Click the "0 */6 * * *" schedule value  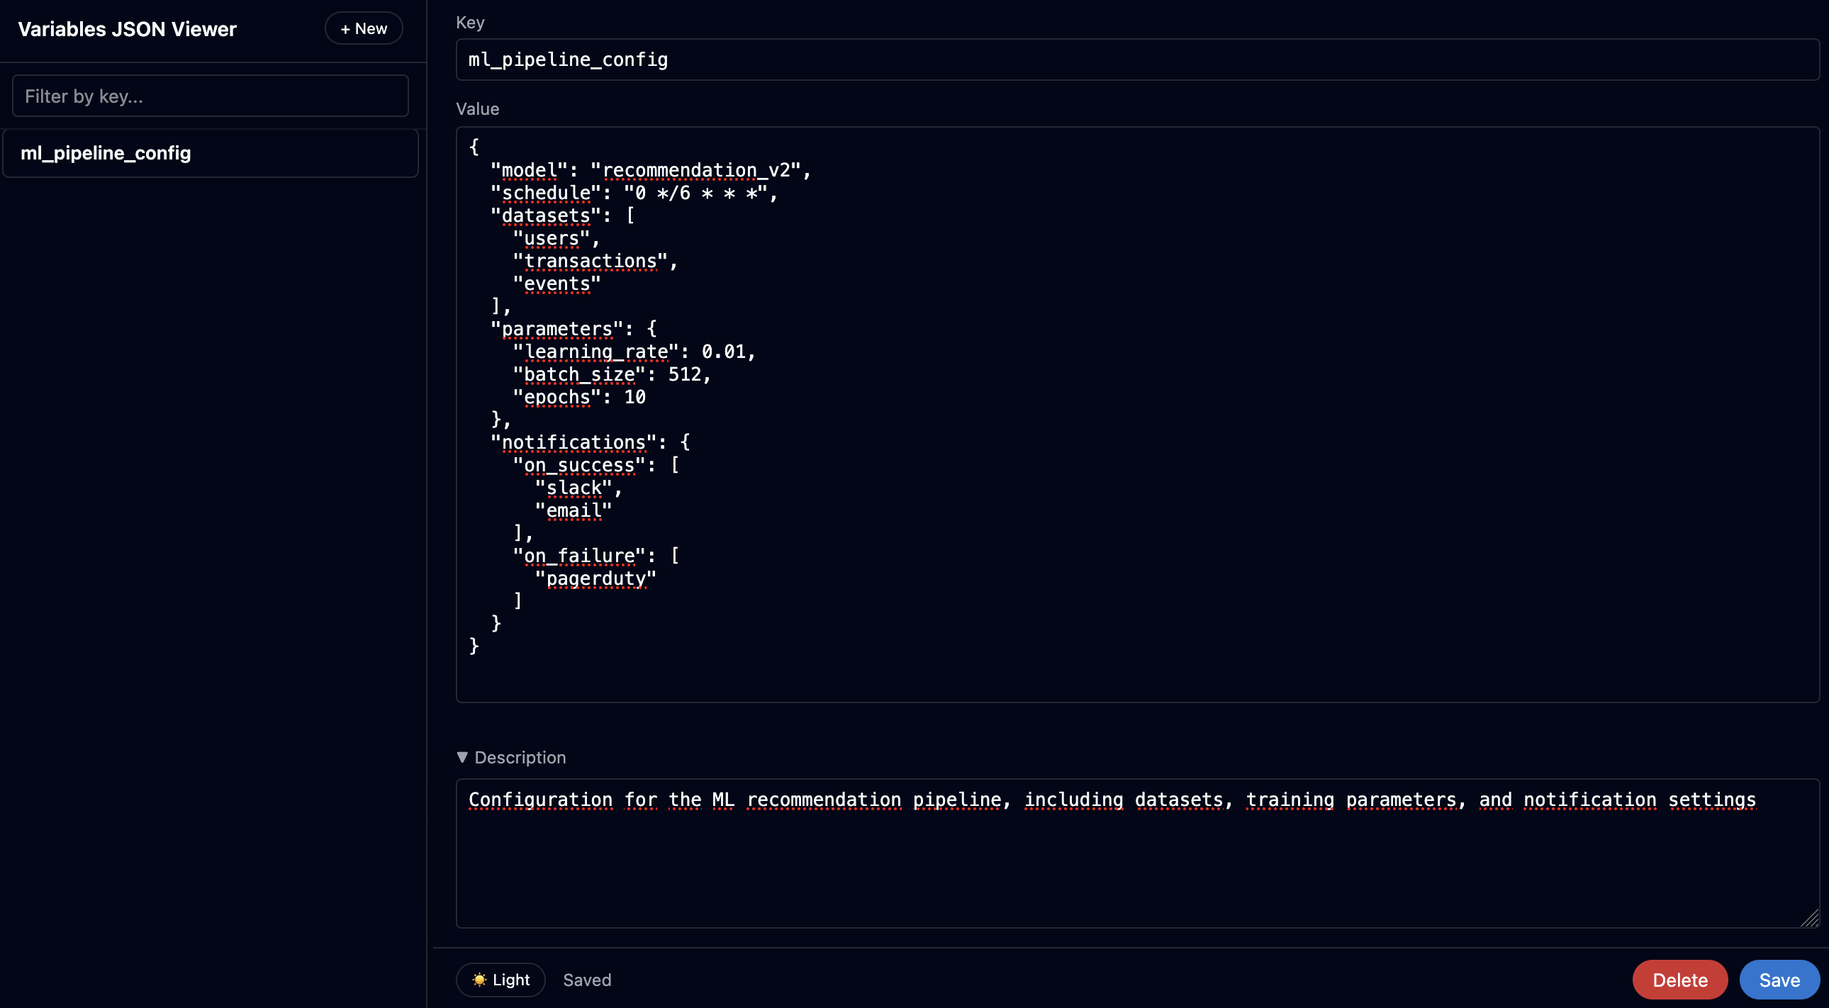point(695,193)
